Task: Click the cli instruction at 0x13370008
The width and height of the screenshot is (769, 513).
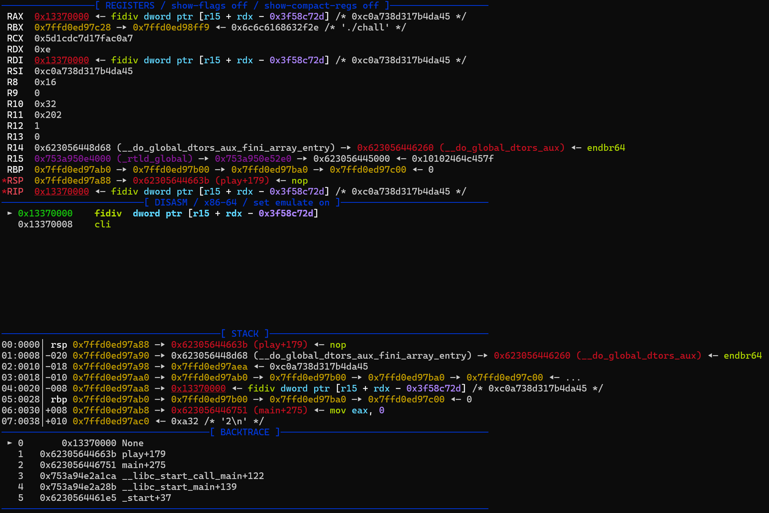Action: (x=102, y=224)
